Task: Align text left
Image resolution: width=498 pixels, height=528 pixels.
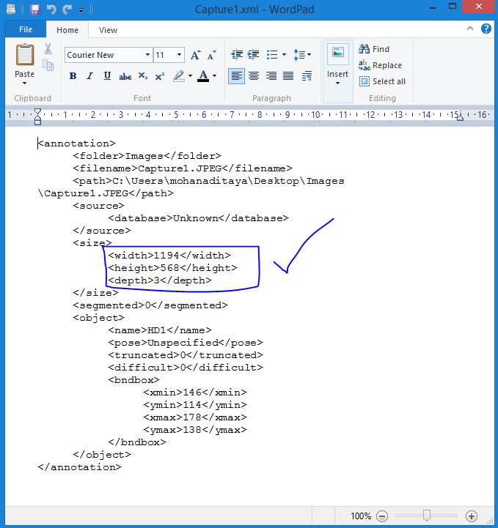Action: 236,75
